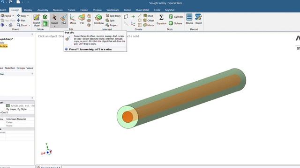Enter Sketch Mode
Viewport: 300px width, 168px height.
[37, 20]
